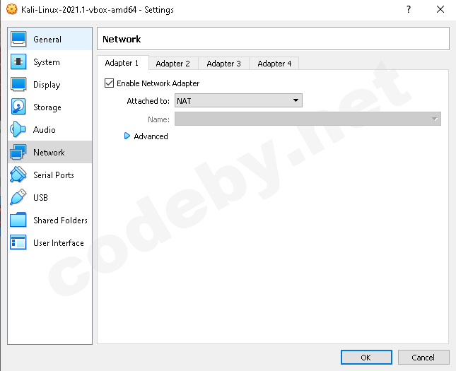The height and width of the screenshot is (371, 456).
Task: Select the Display category label
Action: pyautogui.click(x=47, y=85)
